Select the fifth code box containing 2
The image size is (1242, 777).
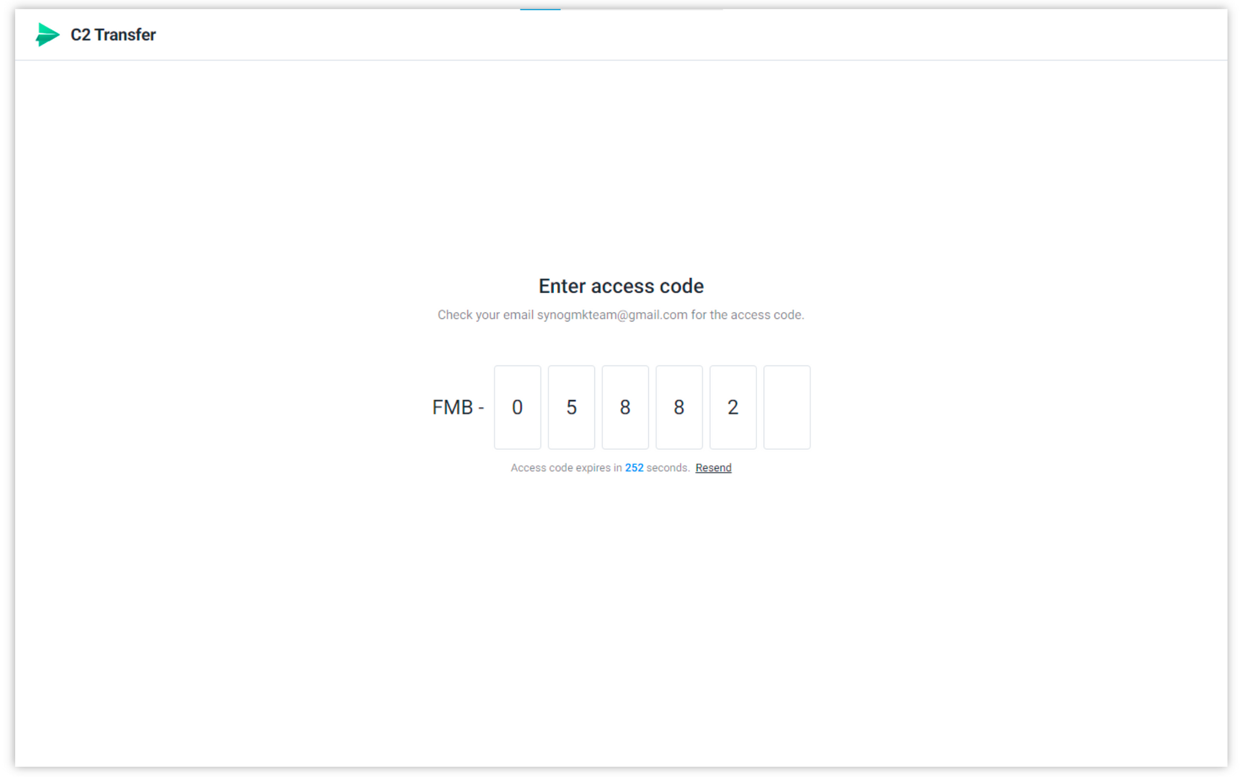click(x=733, y=407)
